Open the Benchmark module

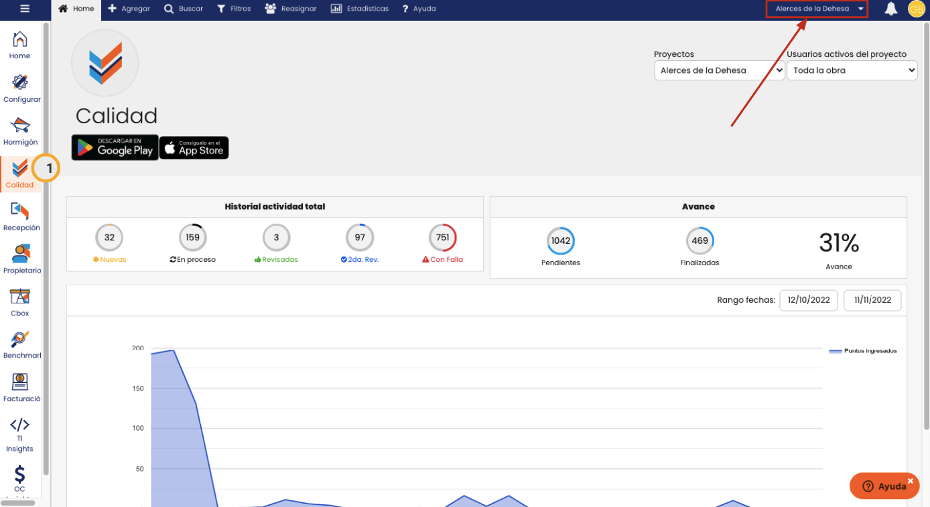21,345
